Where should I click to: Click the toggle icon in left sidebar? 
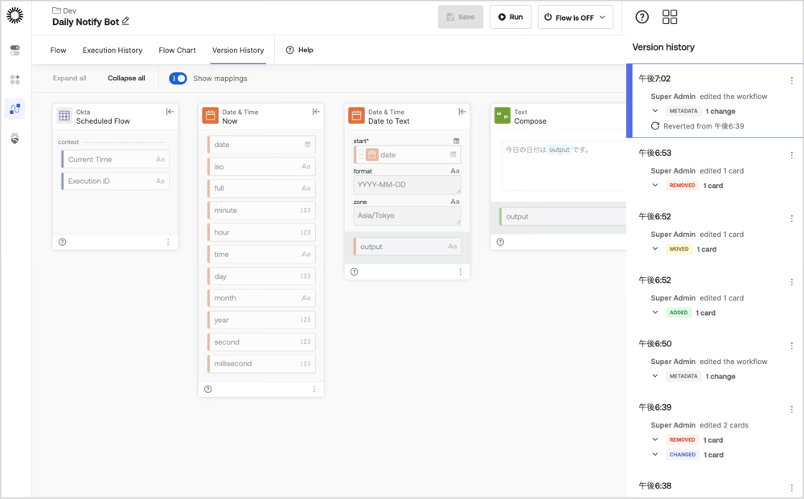click(x=14, y=50)
